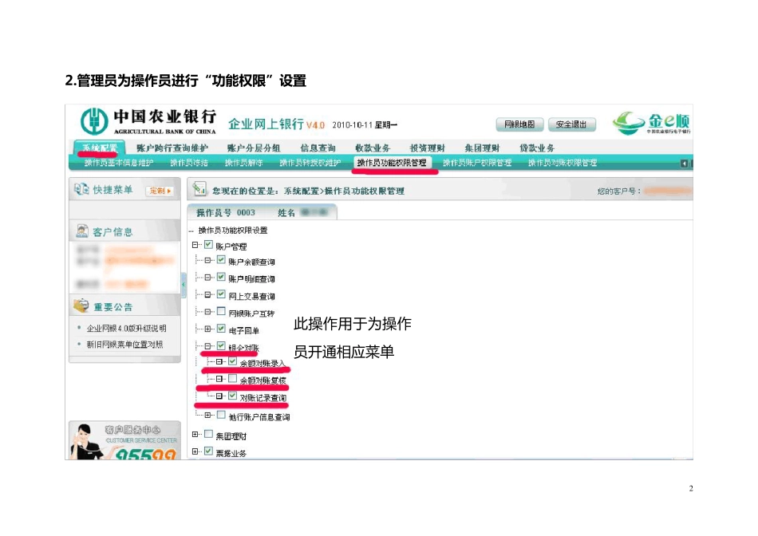Click the 定制 button in 快捷菜单
The image size is (758, 536).
point(160,191)
